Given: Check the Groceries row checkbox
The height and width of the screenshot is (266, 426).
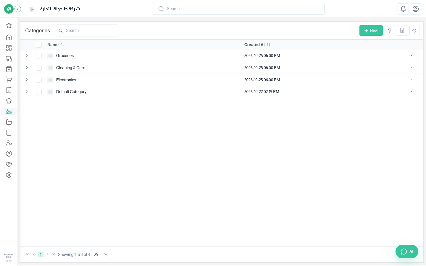Looking at the screenshot, I should click(x=39, y=56).
